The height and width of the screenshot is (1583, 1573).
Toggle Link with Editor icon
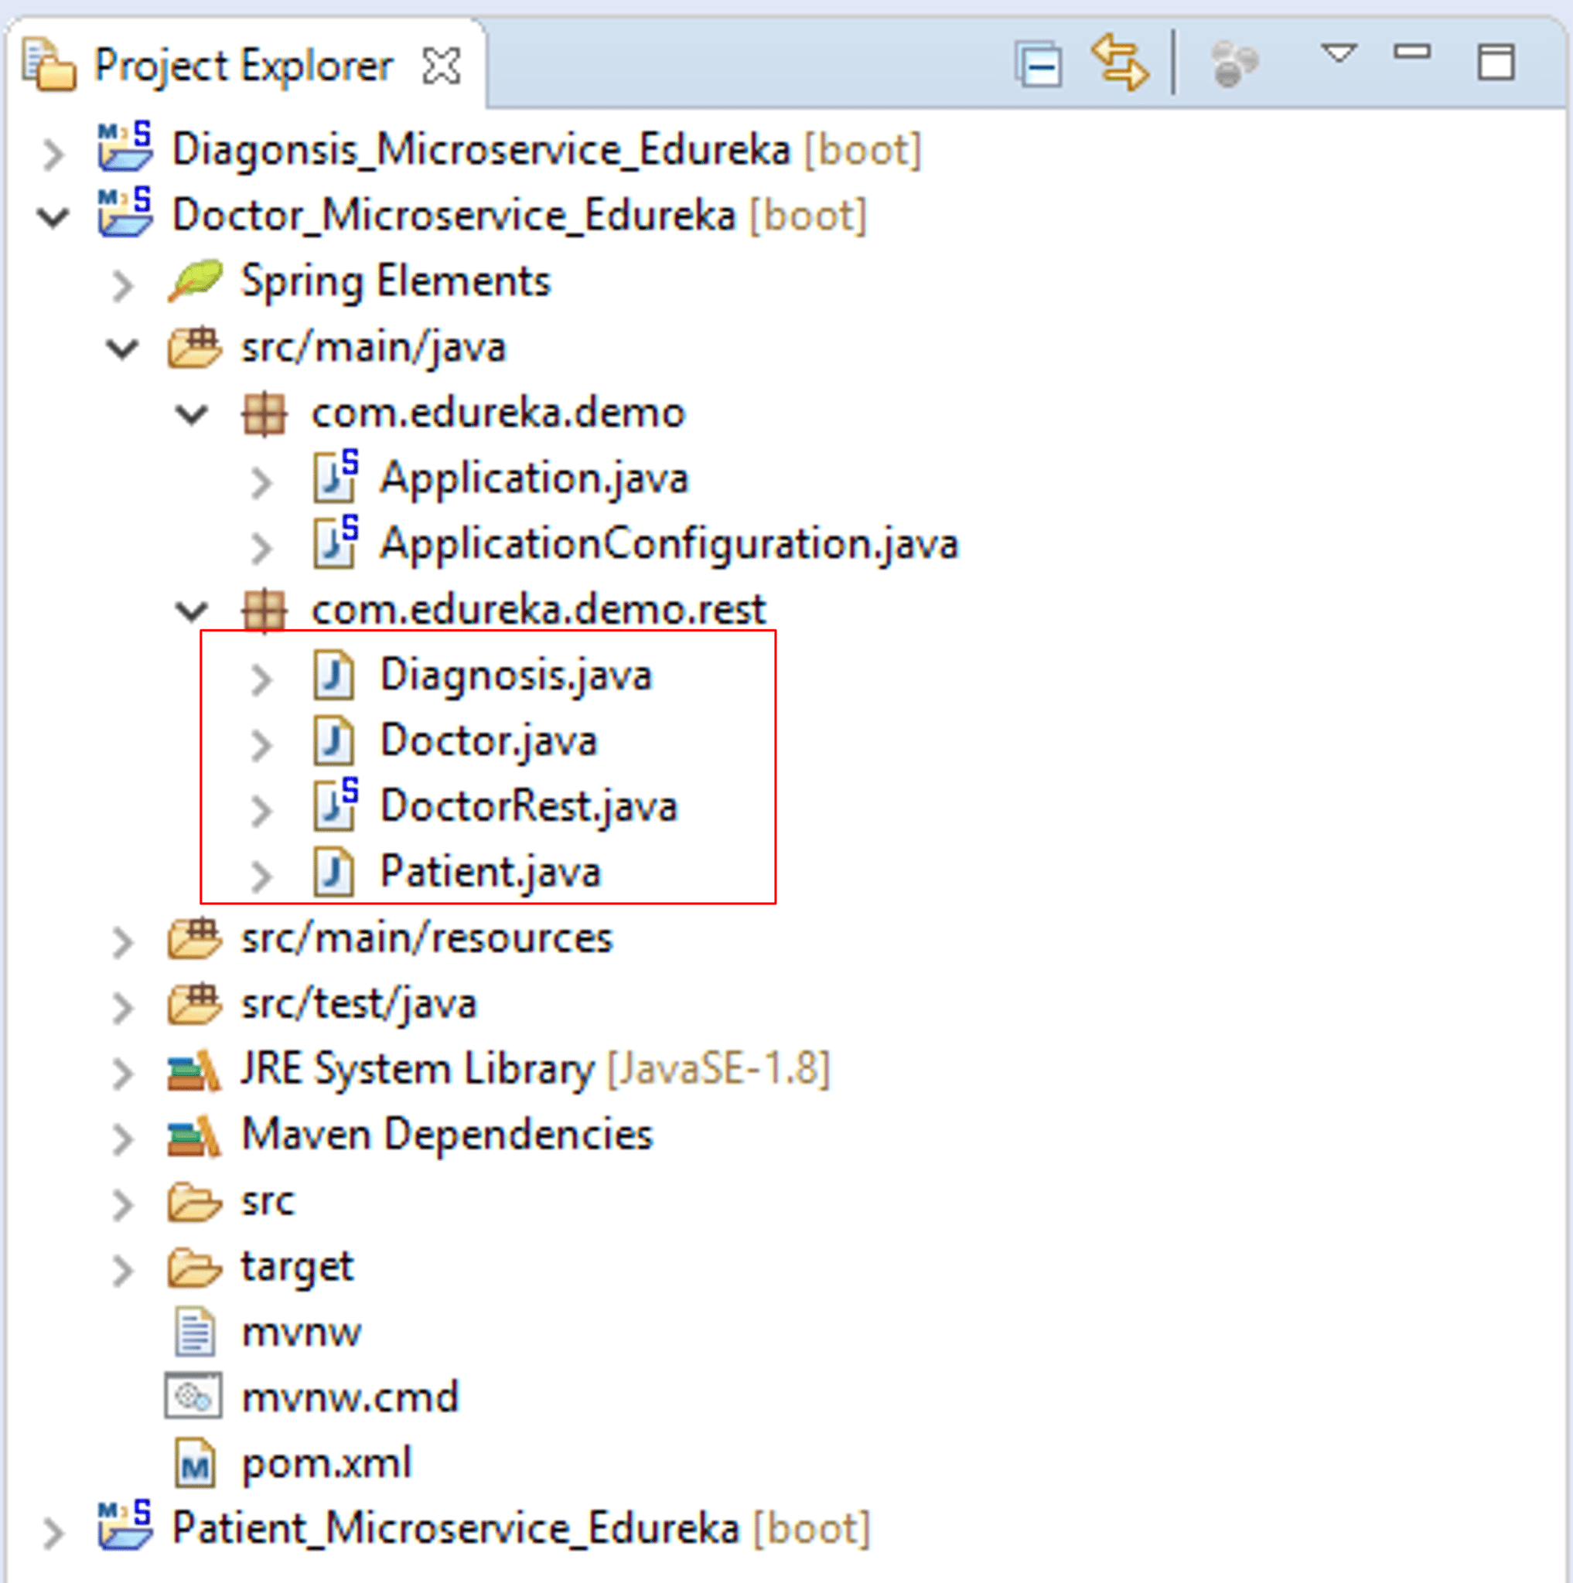coord(1119,63)
